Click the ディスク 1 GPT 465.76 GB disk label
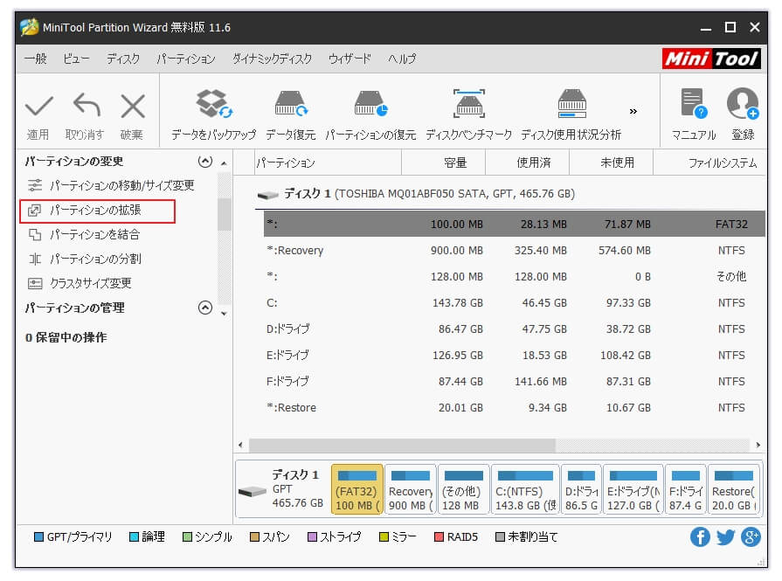Viewport: 782px width, 581px height. coord(281,489)
